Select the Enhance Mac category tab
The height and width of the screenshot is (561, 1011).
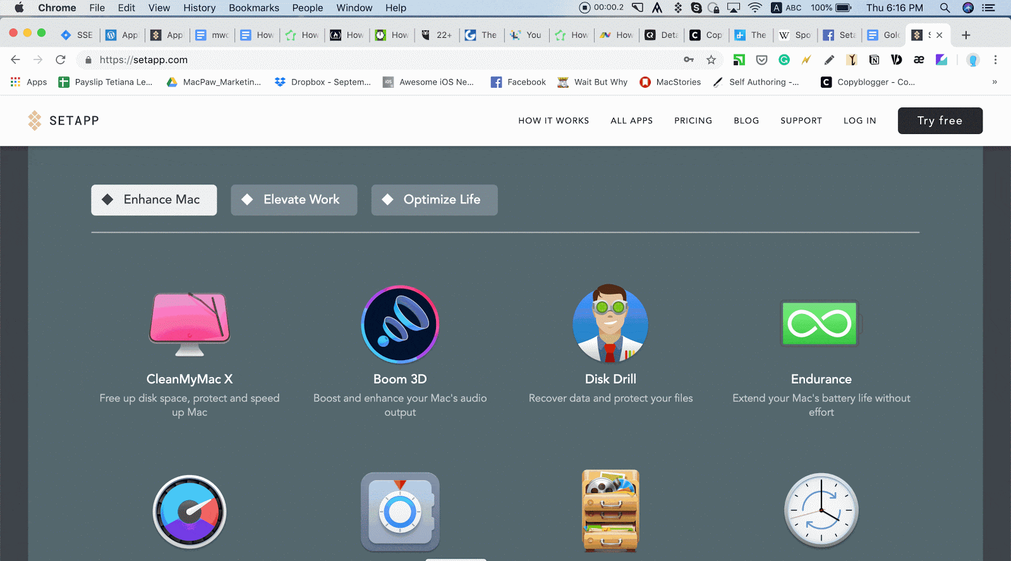pyautogui.click(x=154, y=200)
